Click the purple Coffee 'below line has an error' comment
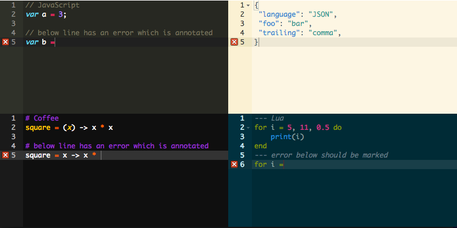The height and width of the screenshot is (228, 457). tap(117, 146)
